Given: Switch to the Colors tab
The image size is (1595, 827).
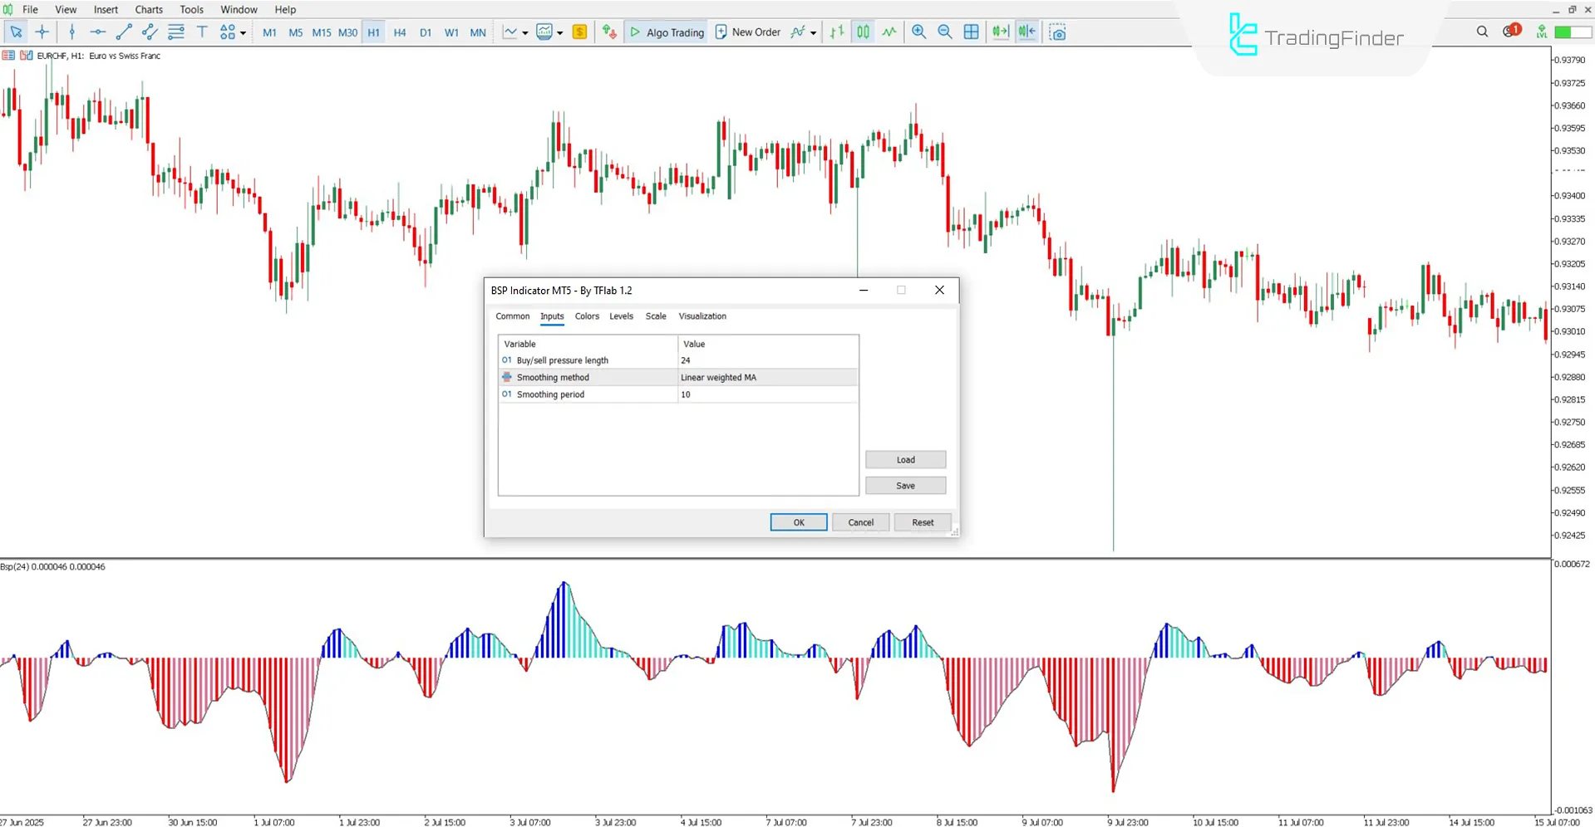Looking at the screenshot, I should click(587, 316).
